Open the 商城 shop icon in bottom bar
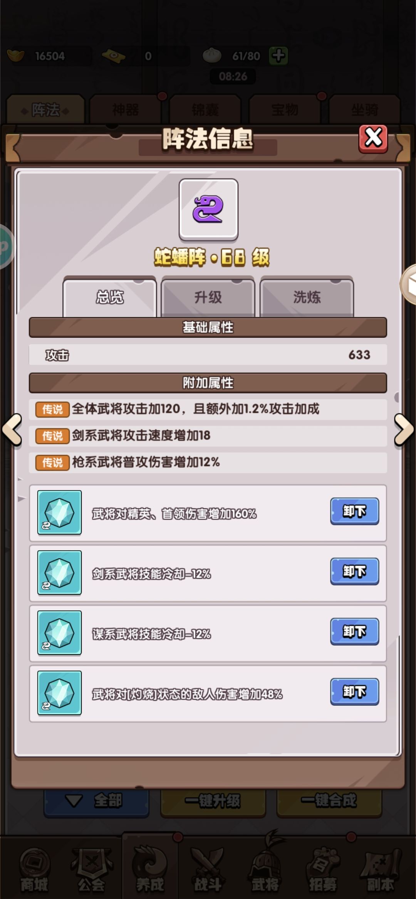Image resolution: width=416 pixels, height=899 pixels. coord(34,870)
